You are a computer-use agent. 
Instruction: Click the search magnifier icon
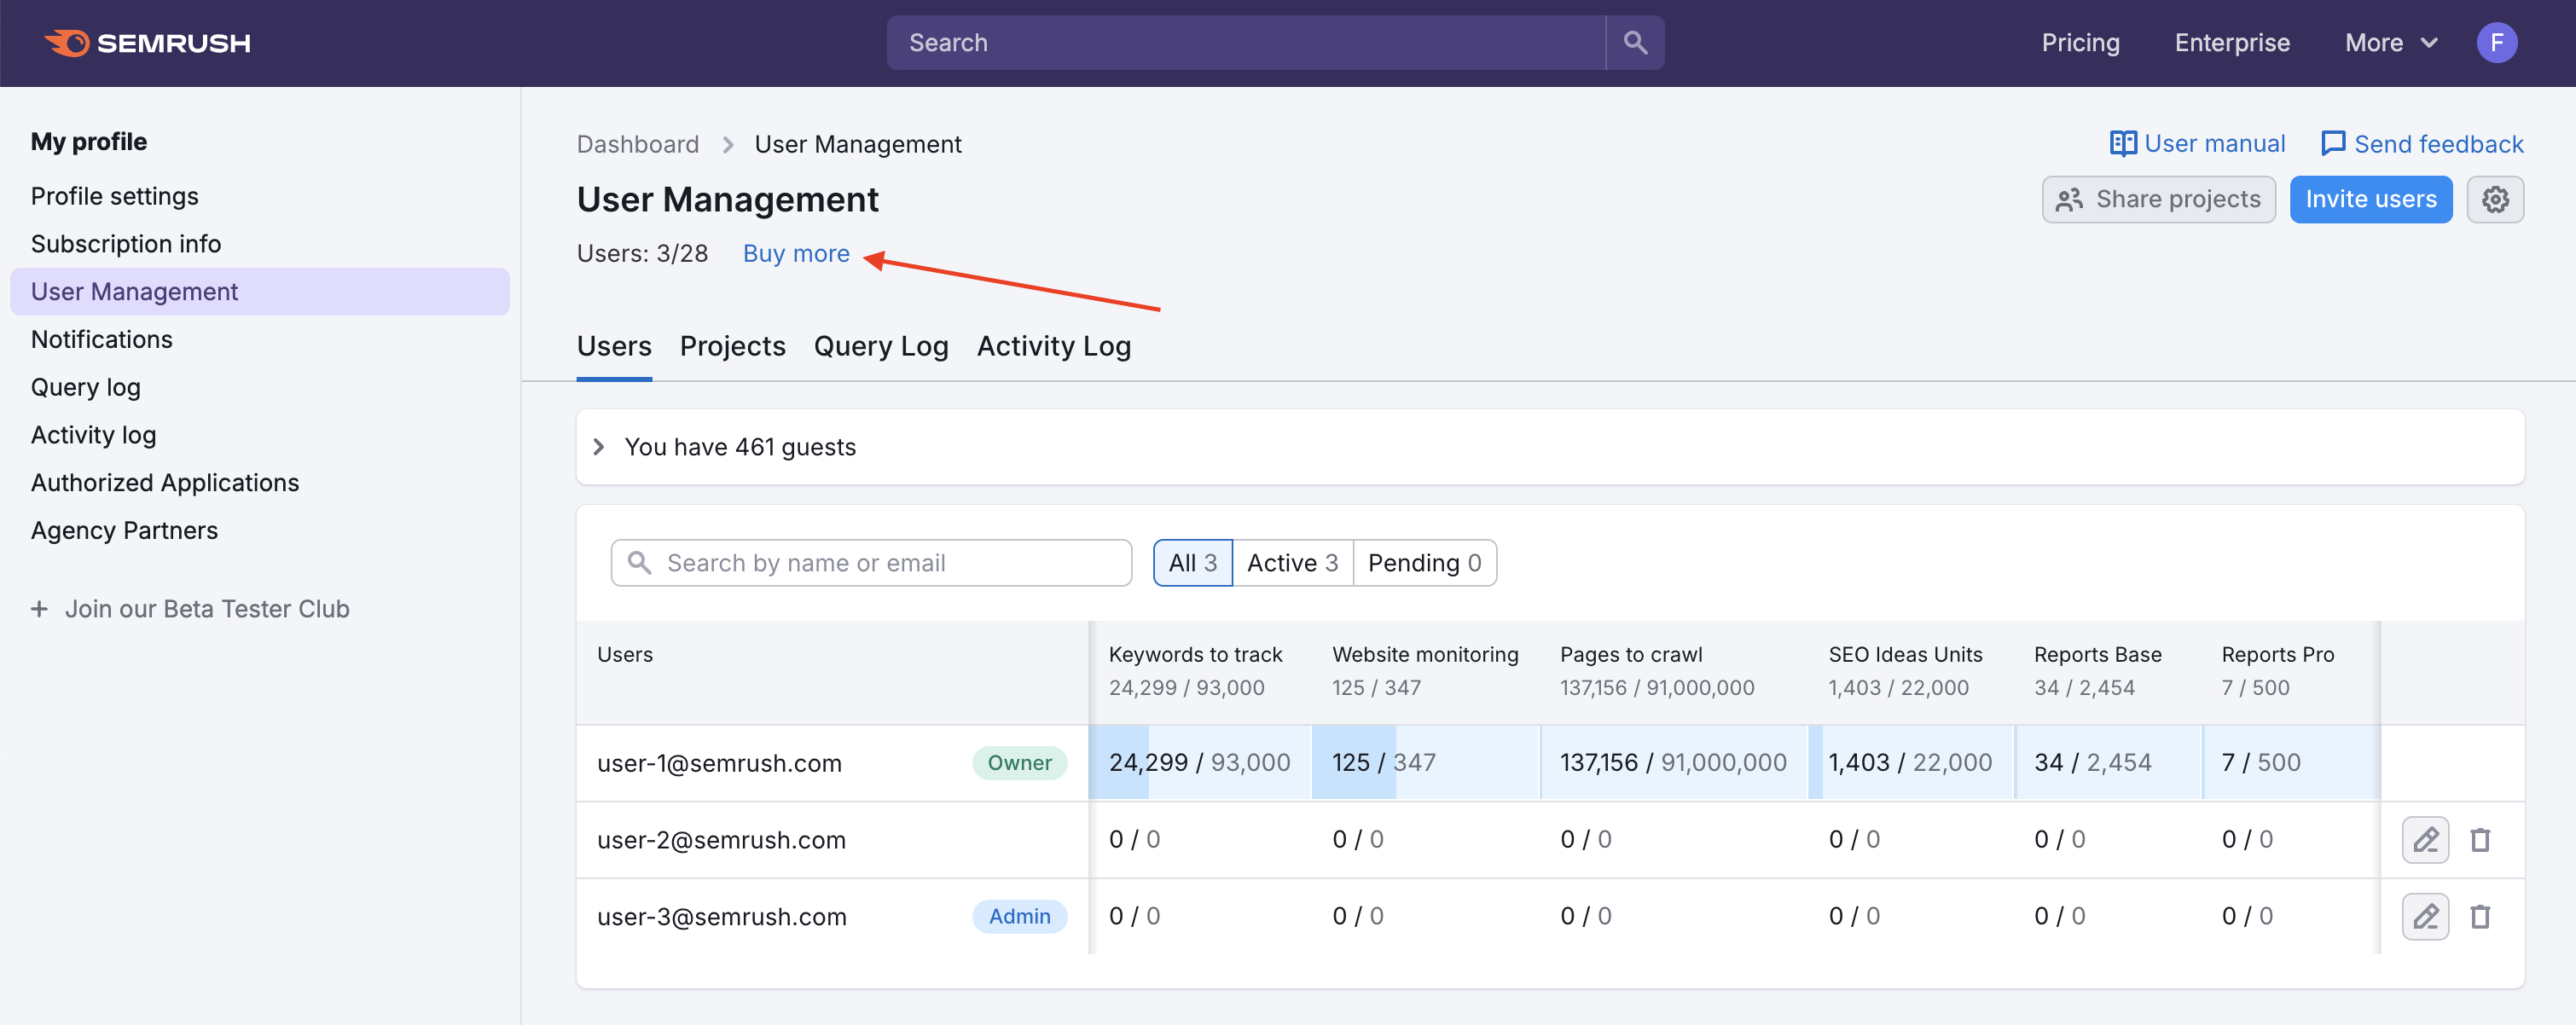pos(1634,42)
